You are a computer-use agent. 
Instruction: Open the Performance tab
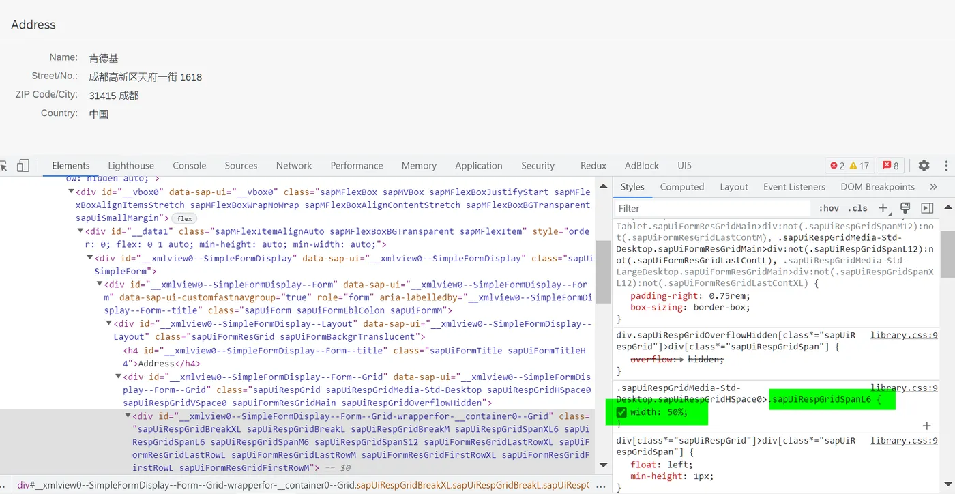pos(357,166)
